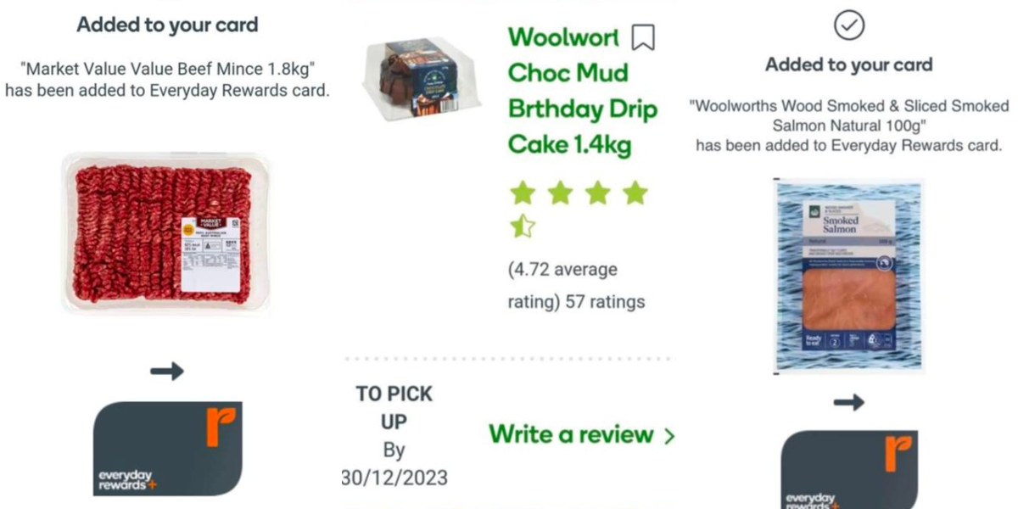Click the TO PICK UP label
Viewport: 1018px width, 509px height.
394,407
